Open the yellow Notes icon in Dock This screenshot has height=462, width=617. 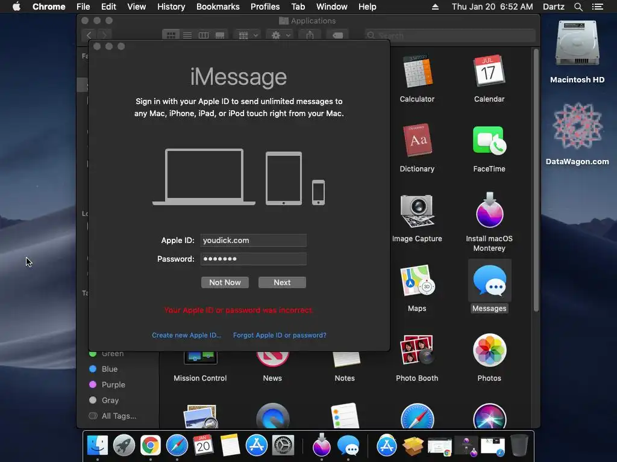(x=230, y=446)
